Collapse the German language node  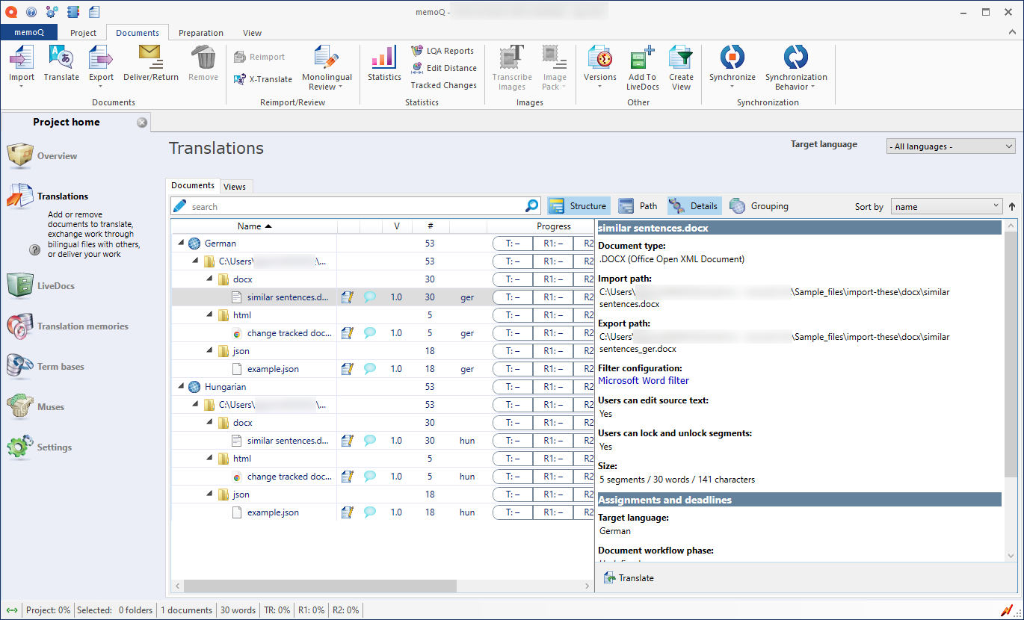(181, 244)
